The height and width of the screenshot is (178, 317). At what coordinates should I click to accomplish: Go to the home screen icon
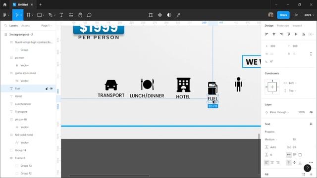pyautogui.click(x=5, y=4)
